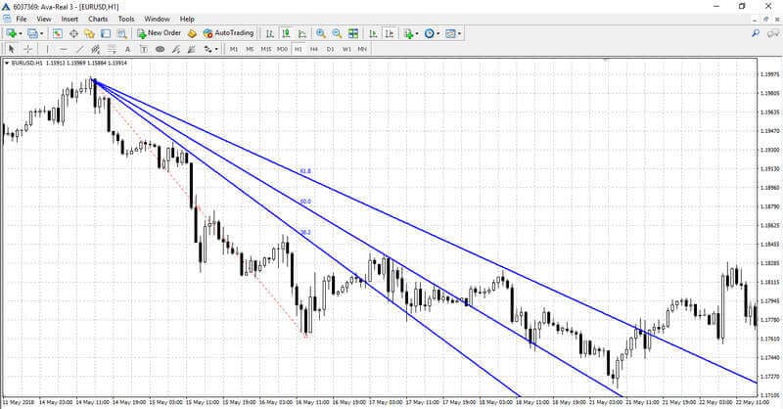
Task: Open the Strategy Tester
Action: click(x=121, y=33)
